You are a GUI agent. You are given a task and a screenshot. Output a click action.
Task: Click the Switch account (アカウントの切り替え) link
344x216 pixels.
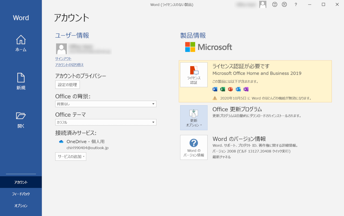(x=69, y=65)
